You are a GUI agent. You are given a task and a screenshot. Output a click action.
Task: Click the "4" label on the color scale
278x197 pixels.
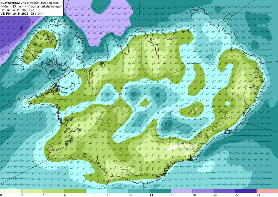(x=44, y=195)
